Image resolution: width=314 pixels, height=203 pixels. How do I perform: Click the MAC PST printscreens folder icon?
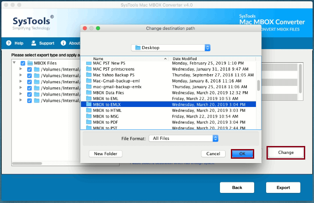89,69
